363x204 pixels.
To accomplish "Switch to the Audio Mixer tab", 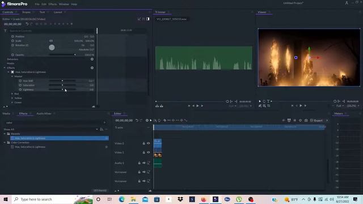I will (x=44, y=113).
